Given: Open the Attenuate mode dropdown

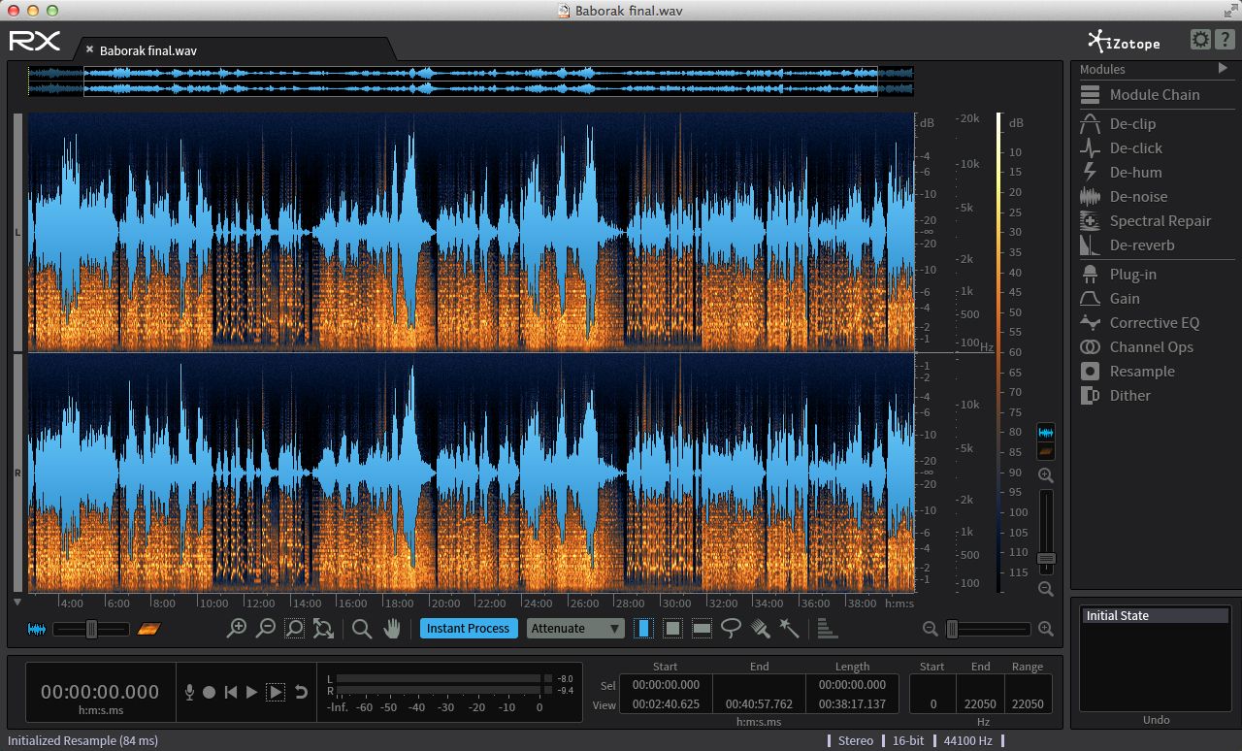Looking at the screenshot, I should pyautogui.click(x=576, y=629).
